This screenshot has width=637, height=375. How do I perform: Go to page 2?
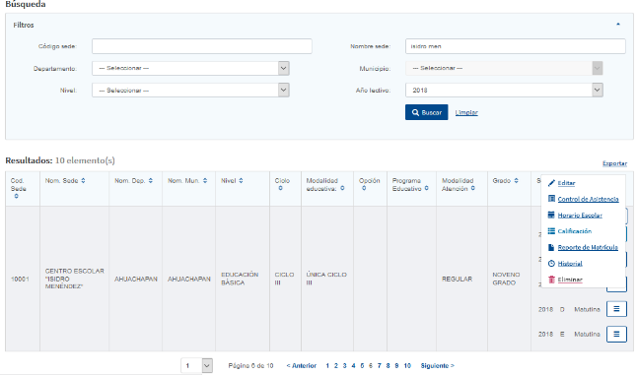[x=336, y=366]
